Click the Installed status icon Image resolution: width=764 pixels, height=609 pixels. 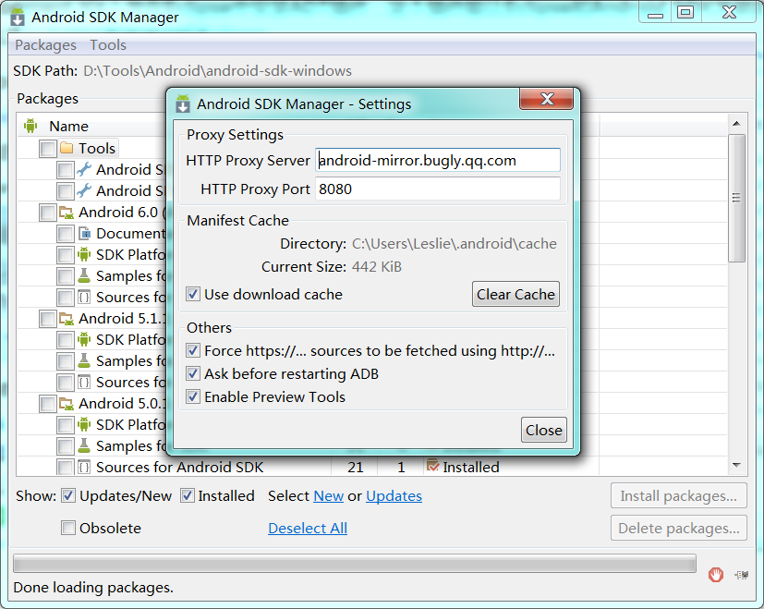tap(432, 466)
